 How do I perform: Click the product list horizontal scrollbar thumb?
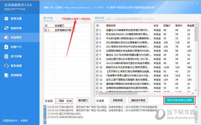click(118, 93)
